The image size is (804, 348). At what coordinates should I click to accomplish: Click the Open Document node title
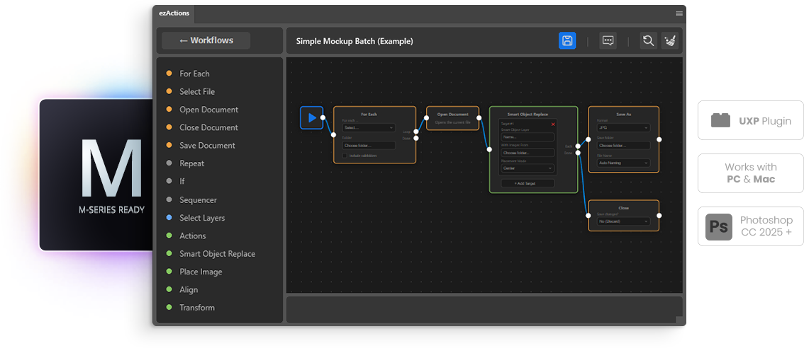click(453, 114)
